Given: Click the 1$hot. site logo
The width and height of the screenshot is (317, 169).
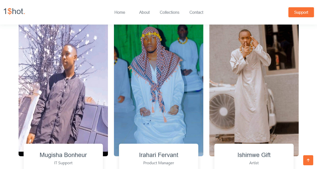Looking at the screenshot, I should [x=14, y=12].
